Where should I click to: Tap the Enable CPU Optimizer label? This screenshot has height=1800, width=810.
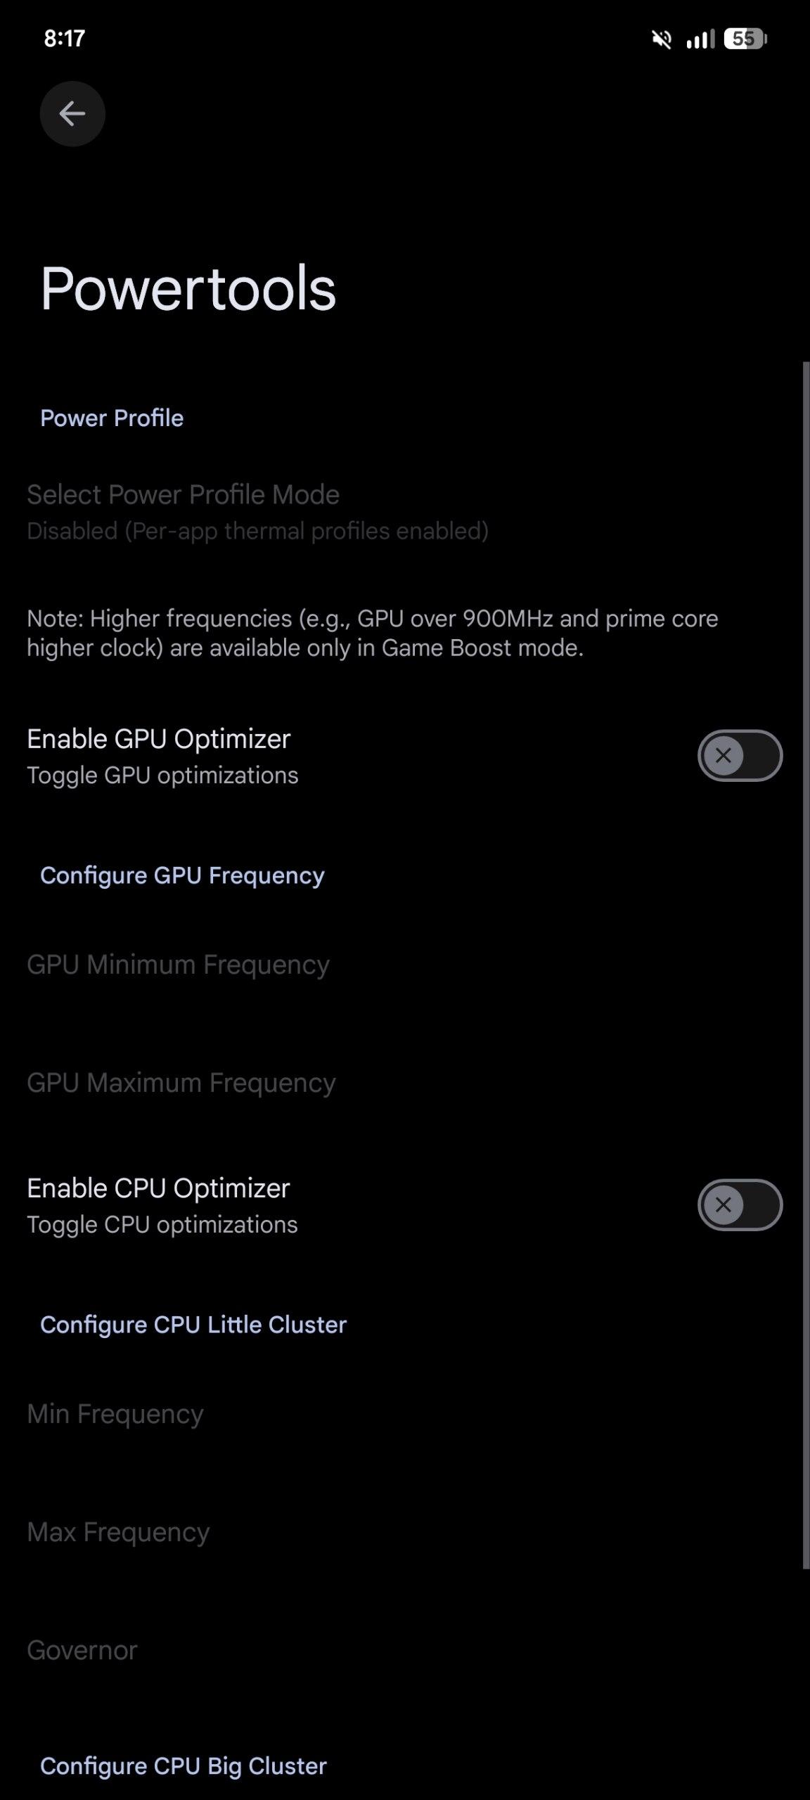tap(159, 1188)
